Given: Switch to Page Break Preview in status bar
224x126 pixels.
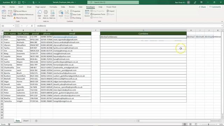Looking at the screenshot, I should click(x=196, y=124).
